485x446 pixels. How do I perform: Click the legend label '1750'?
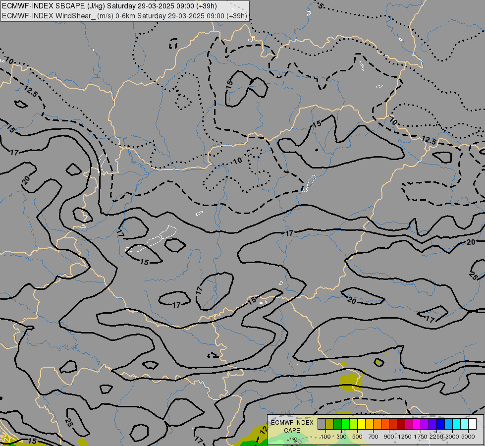coord(421,437)
